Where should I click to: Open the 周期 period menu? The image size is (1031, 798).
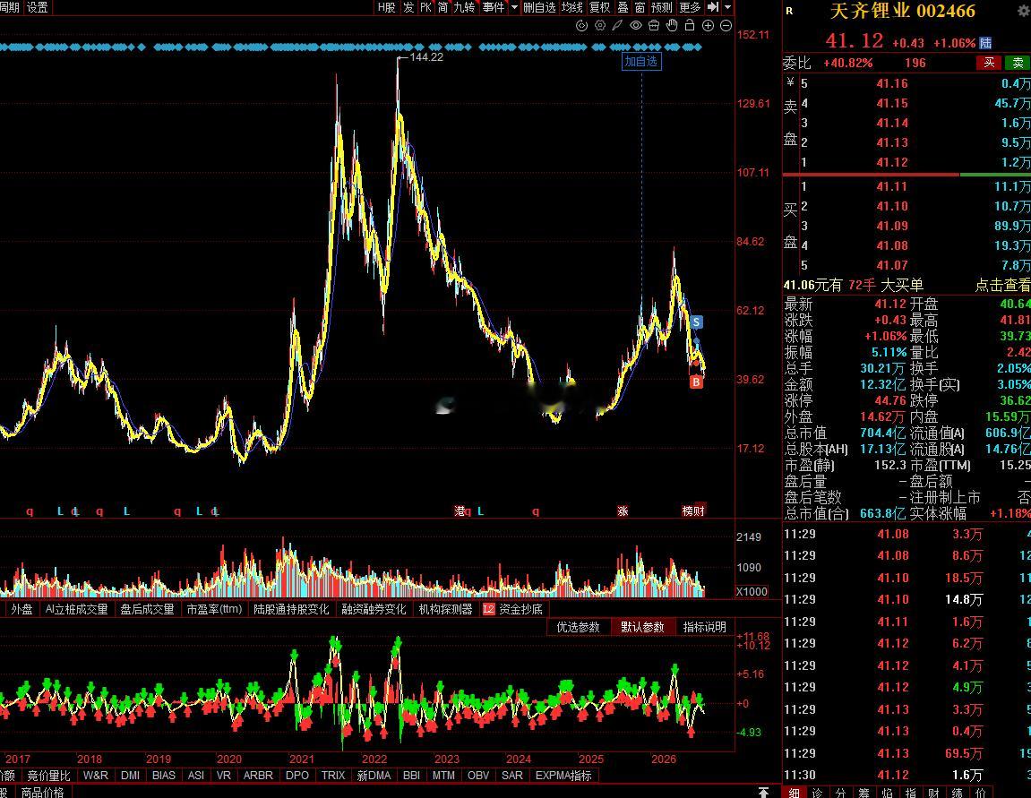(10, 7)
